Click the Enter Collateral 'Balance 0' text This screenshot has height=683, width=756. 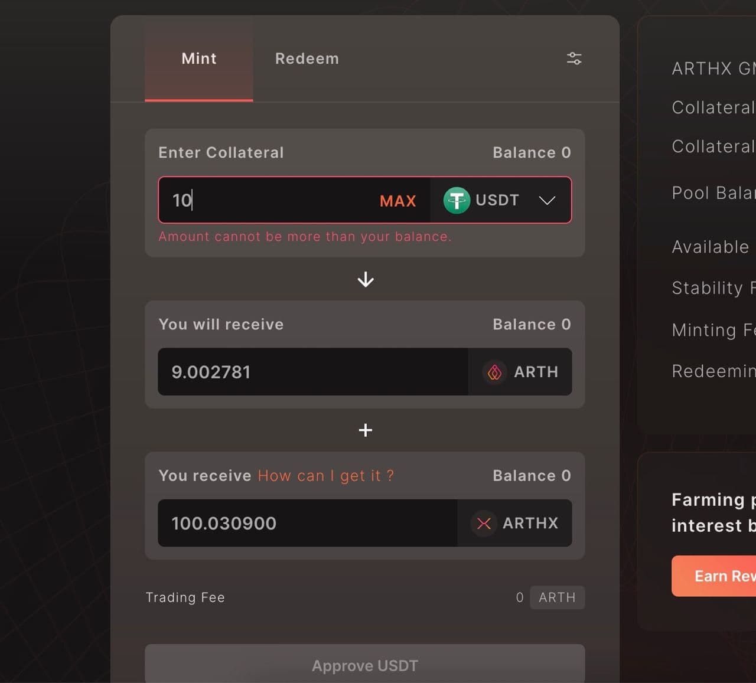tap(532, 152)
